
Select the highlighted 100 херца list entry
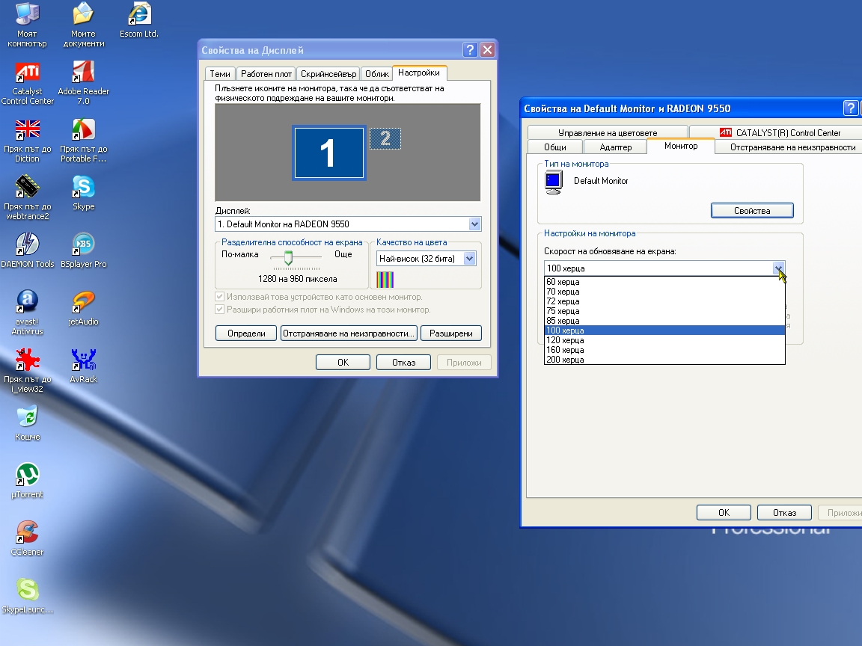tap(664, 330)
